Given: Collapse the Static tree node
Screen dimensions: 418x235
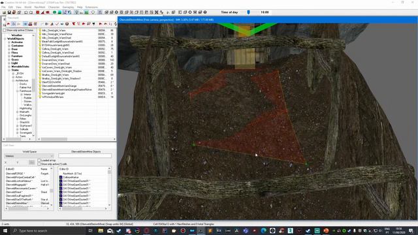Looking at the screenshot, I should 9,70.
